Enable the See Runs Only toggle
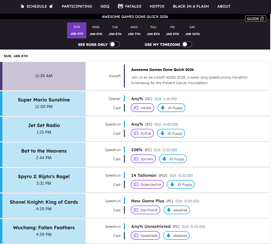 (115, 44)
